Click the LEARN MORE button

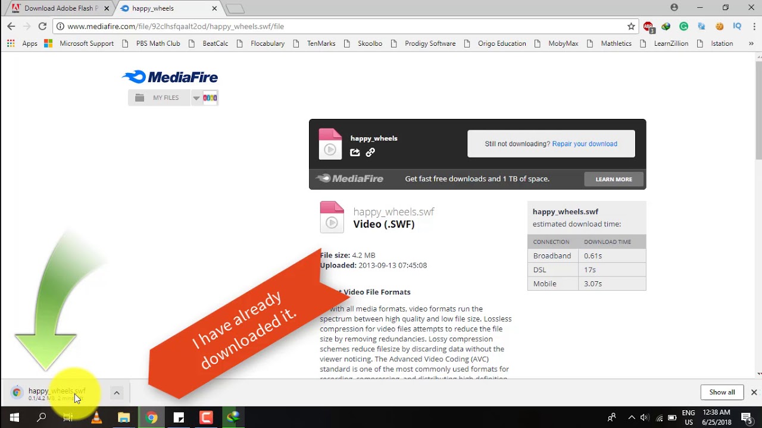[614, 179]
